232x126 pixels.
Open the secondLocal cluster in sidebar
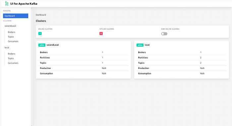pyautogui.click(x=10, y=26)
